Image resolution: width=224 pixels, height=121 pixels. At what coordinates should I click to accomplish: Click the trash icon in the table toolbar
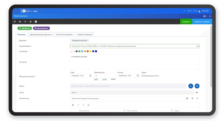tap(83, 105)
